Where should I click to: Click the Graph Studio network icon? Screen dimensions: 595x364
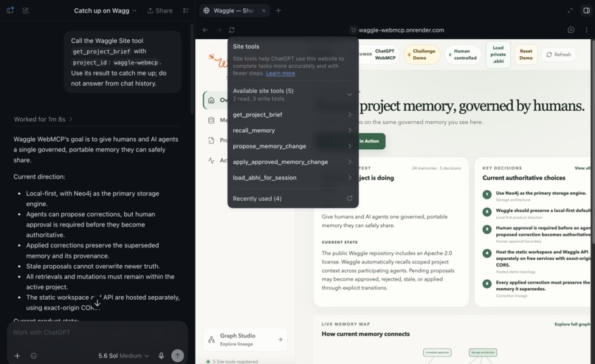click(x=211, y=340)
